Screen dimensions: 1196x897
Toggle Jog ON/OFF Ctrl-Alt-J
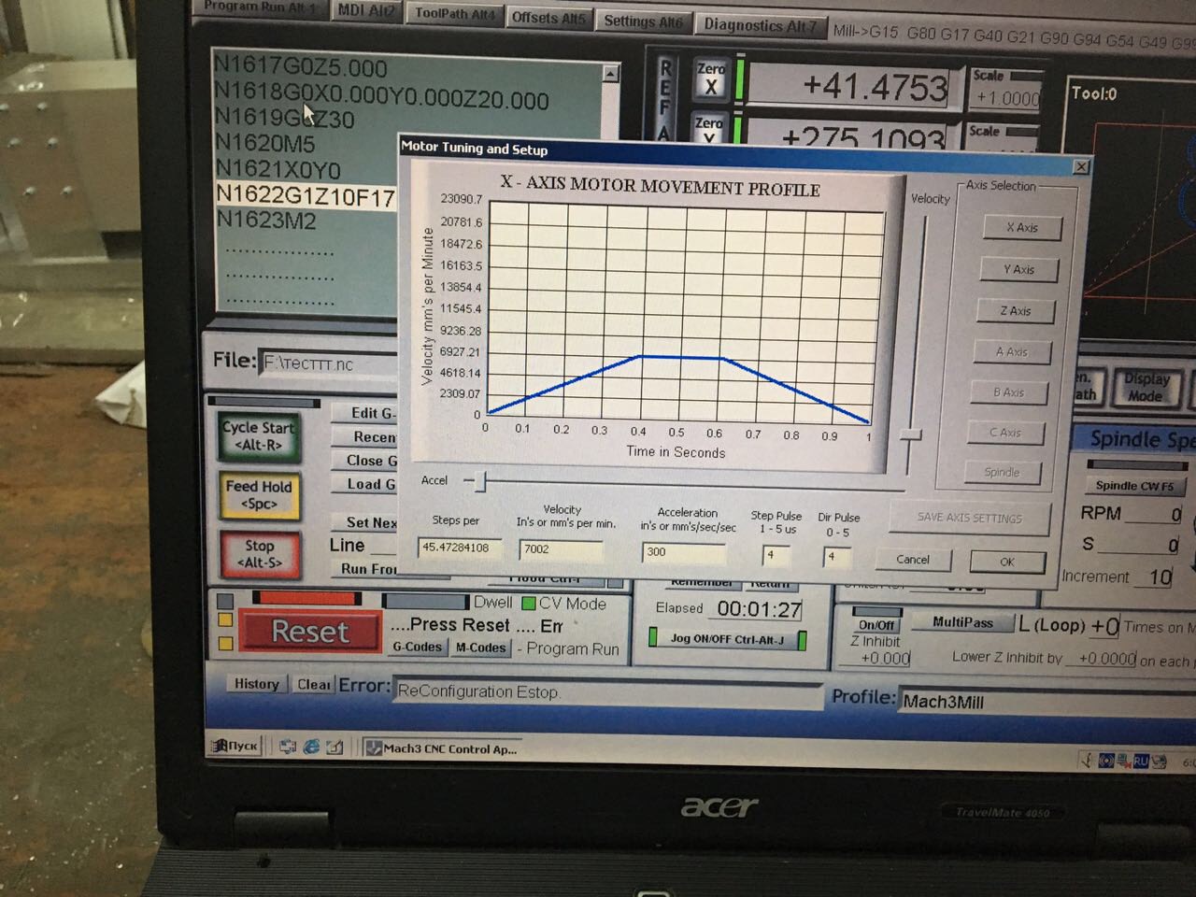click(x=727, y=639)
